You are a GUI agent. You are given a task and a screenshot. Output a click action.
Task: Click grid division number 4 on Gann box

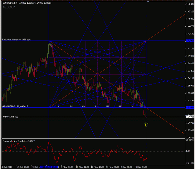tap(95, 106)
